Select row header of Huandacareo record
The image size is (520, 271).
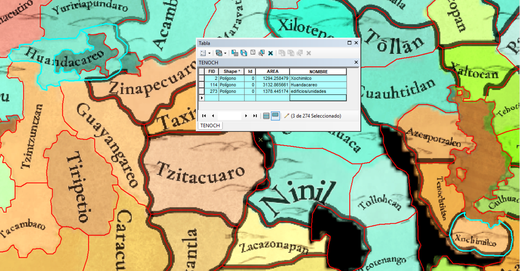pyautogui.click(x=202, y=85)
